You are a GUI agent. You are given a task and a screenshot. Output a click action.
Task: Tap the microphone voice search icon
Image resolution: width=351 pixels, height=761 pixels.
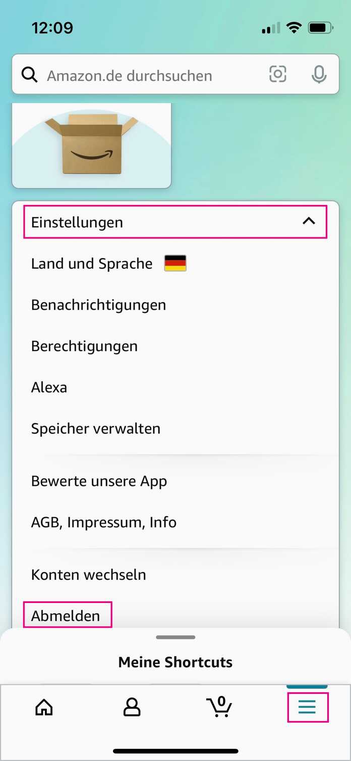[319, 75]
